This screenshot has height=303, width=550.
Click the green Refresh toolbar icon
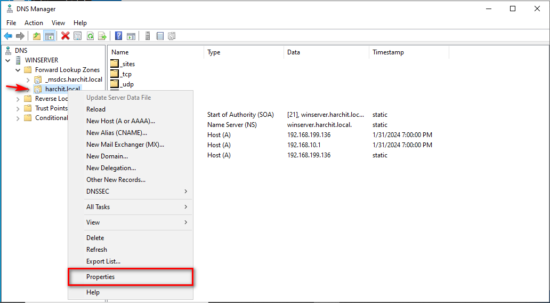click(90, 36)
